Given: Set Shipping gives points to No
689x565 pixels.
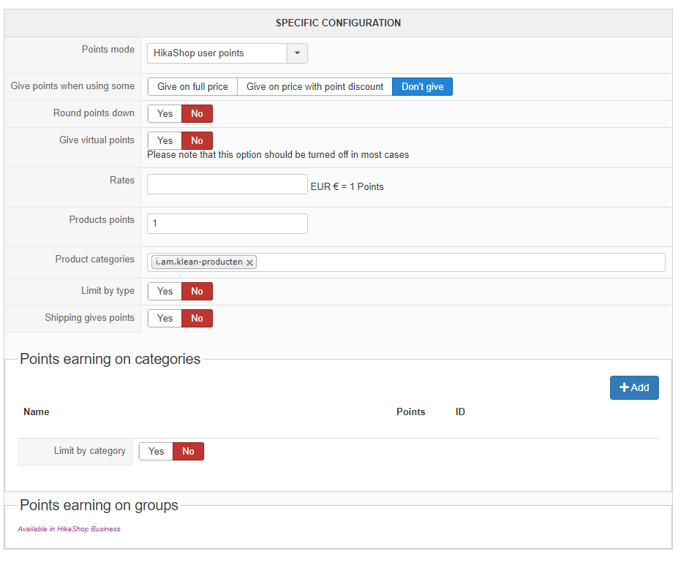Looking at the screenshot, I should click(197, 319).
